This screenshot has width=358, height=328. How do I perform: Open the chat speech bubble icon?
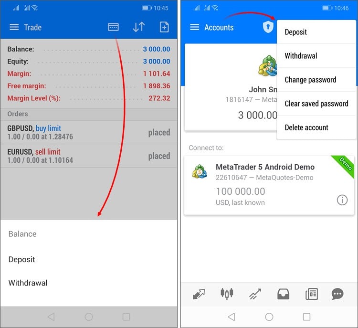click(x=337, y=295)
